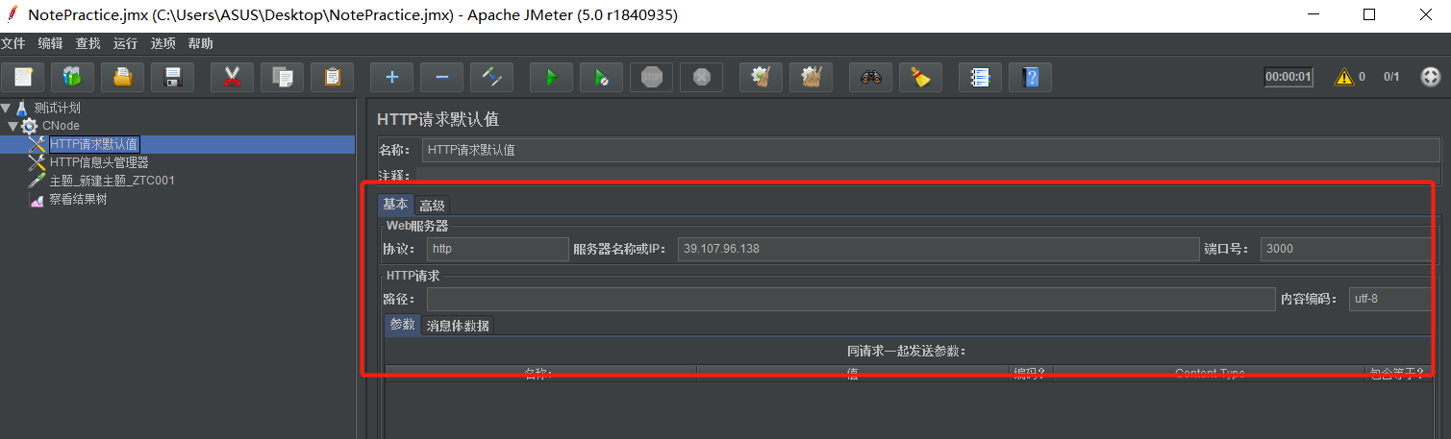
Task: Open the 文件 menu
Action: pyautogui.click(x=13, y=43)
